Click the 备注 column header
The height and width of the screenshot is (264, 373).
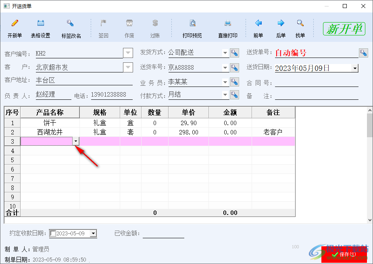pos(273,112)
